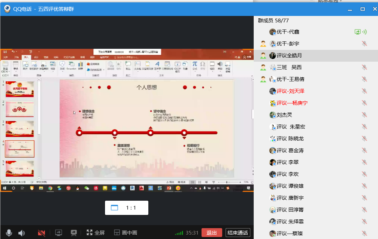This screenshot has height=239, width=378.
Task: Switch to the 切换 ribbon tab
Action: click(46, 57)
